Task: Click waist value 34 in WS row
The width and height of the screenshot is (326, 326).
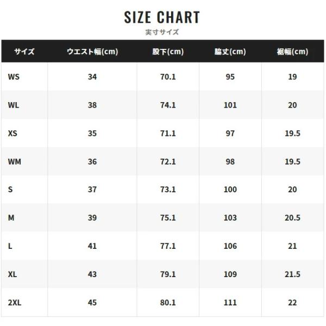Action: pyautogui.click(x=92, y=77)
